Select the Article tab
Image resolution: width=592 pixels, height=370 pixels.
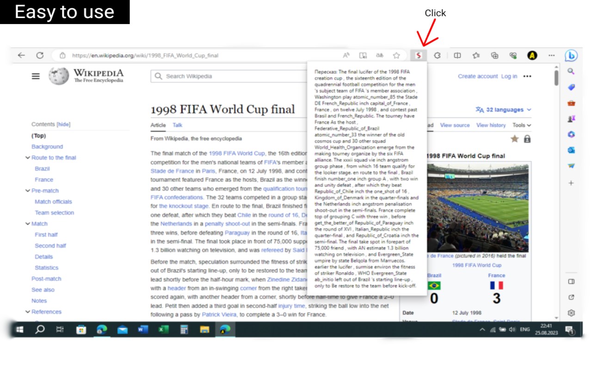[158, 125]
